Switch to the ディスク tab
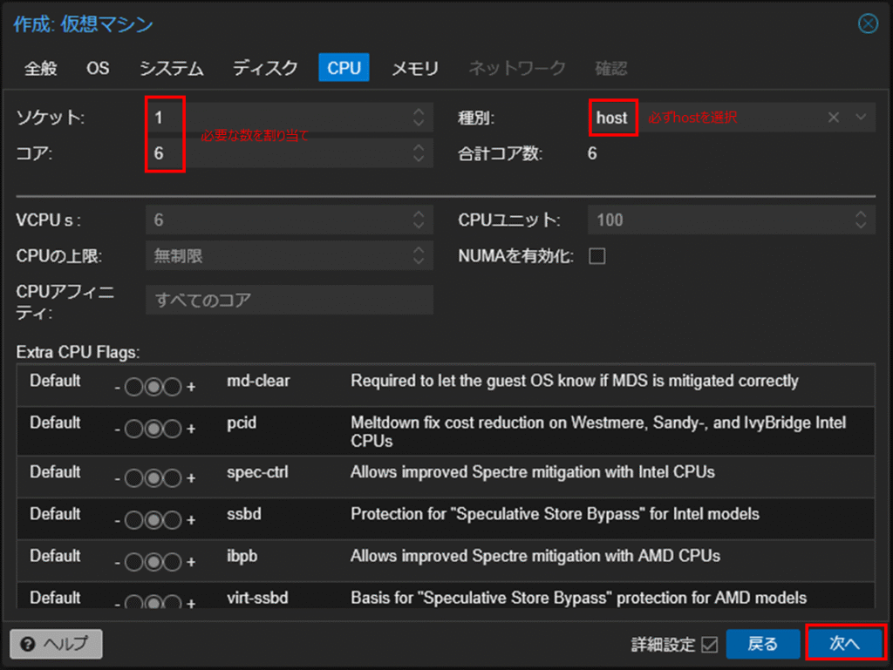This screenshot has height=670, width=893. point(265,68)
